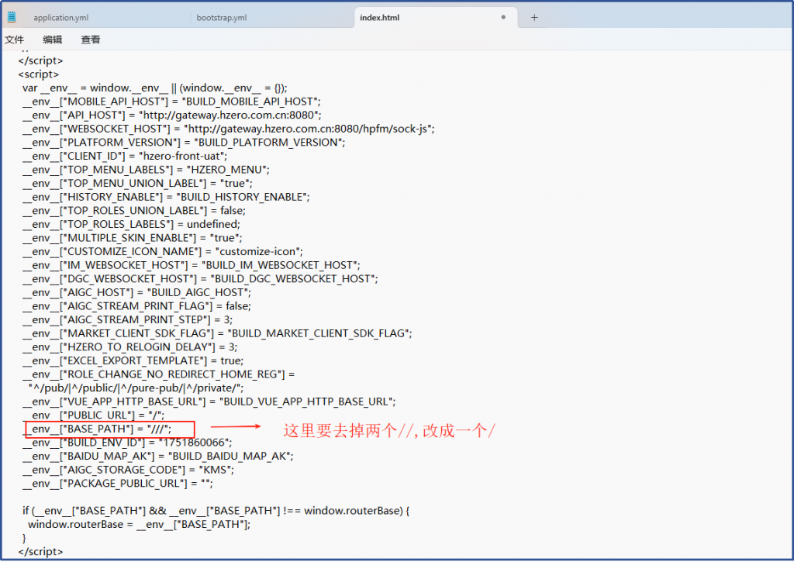Switch to the application.yml tab

tap(61, 17)
